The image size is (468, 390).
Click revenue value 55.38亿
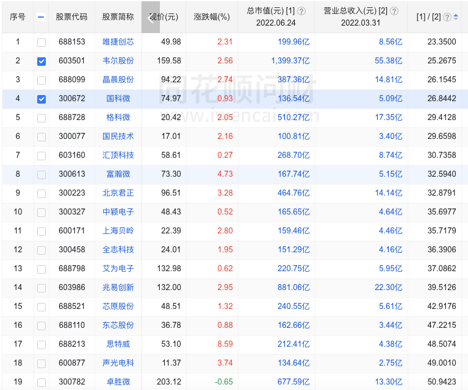tap(389, 60)
